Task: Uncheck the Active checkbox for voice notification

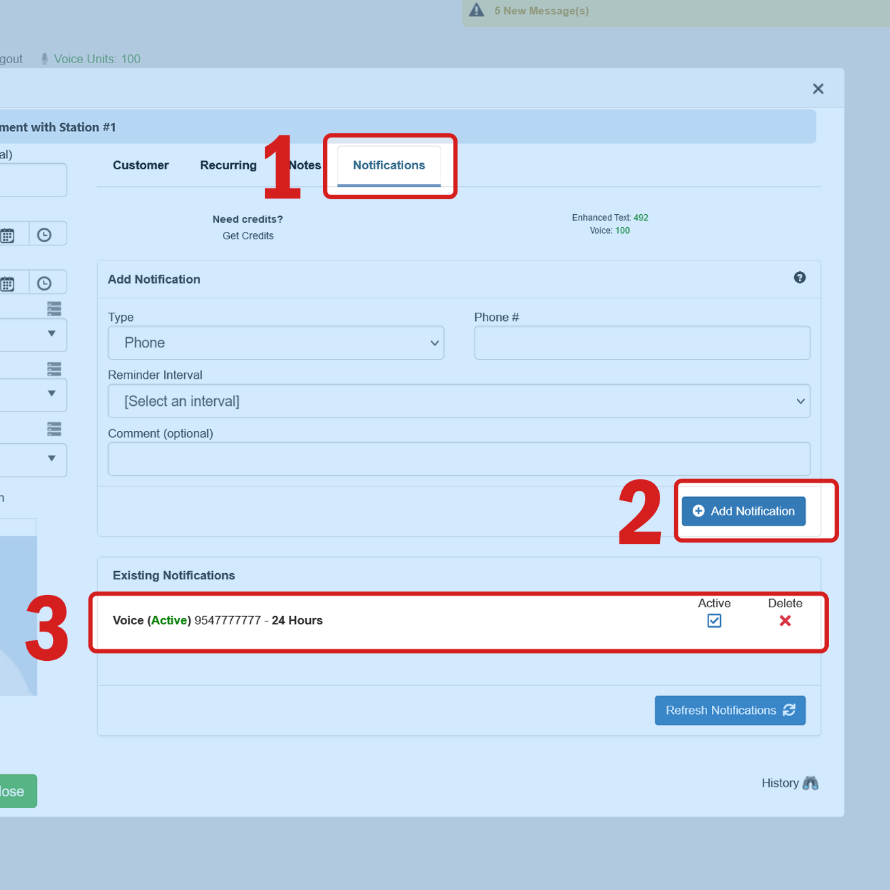Action: pyautogui.click(x=714, y=621)
